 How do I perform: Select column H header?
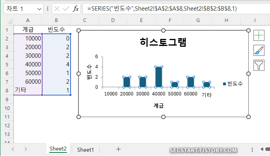tap(226, 20)
